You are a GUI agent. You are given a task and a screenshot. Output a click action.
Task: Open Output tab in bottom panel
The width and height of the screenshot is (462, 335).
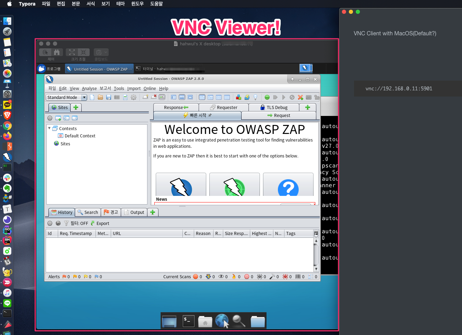[x=134, y=212]
